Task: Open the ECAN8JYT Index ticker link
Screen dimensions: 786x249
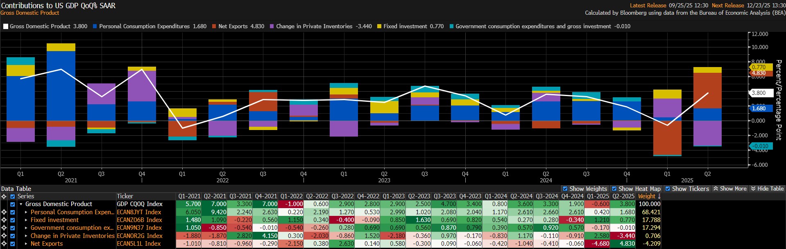Action: pos(139,212)
